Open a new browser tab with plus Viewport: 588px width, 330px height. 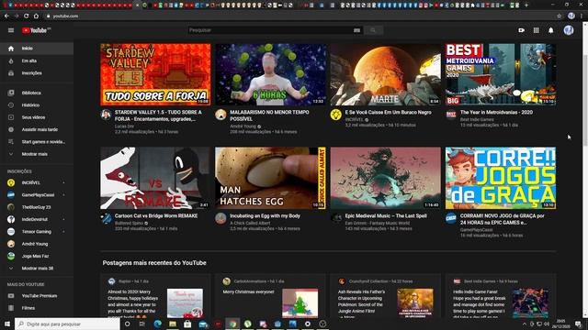(x=526, y=5)
